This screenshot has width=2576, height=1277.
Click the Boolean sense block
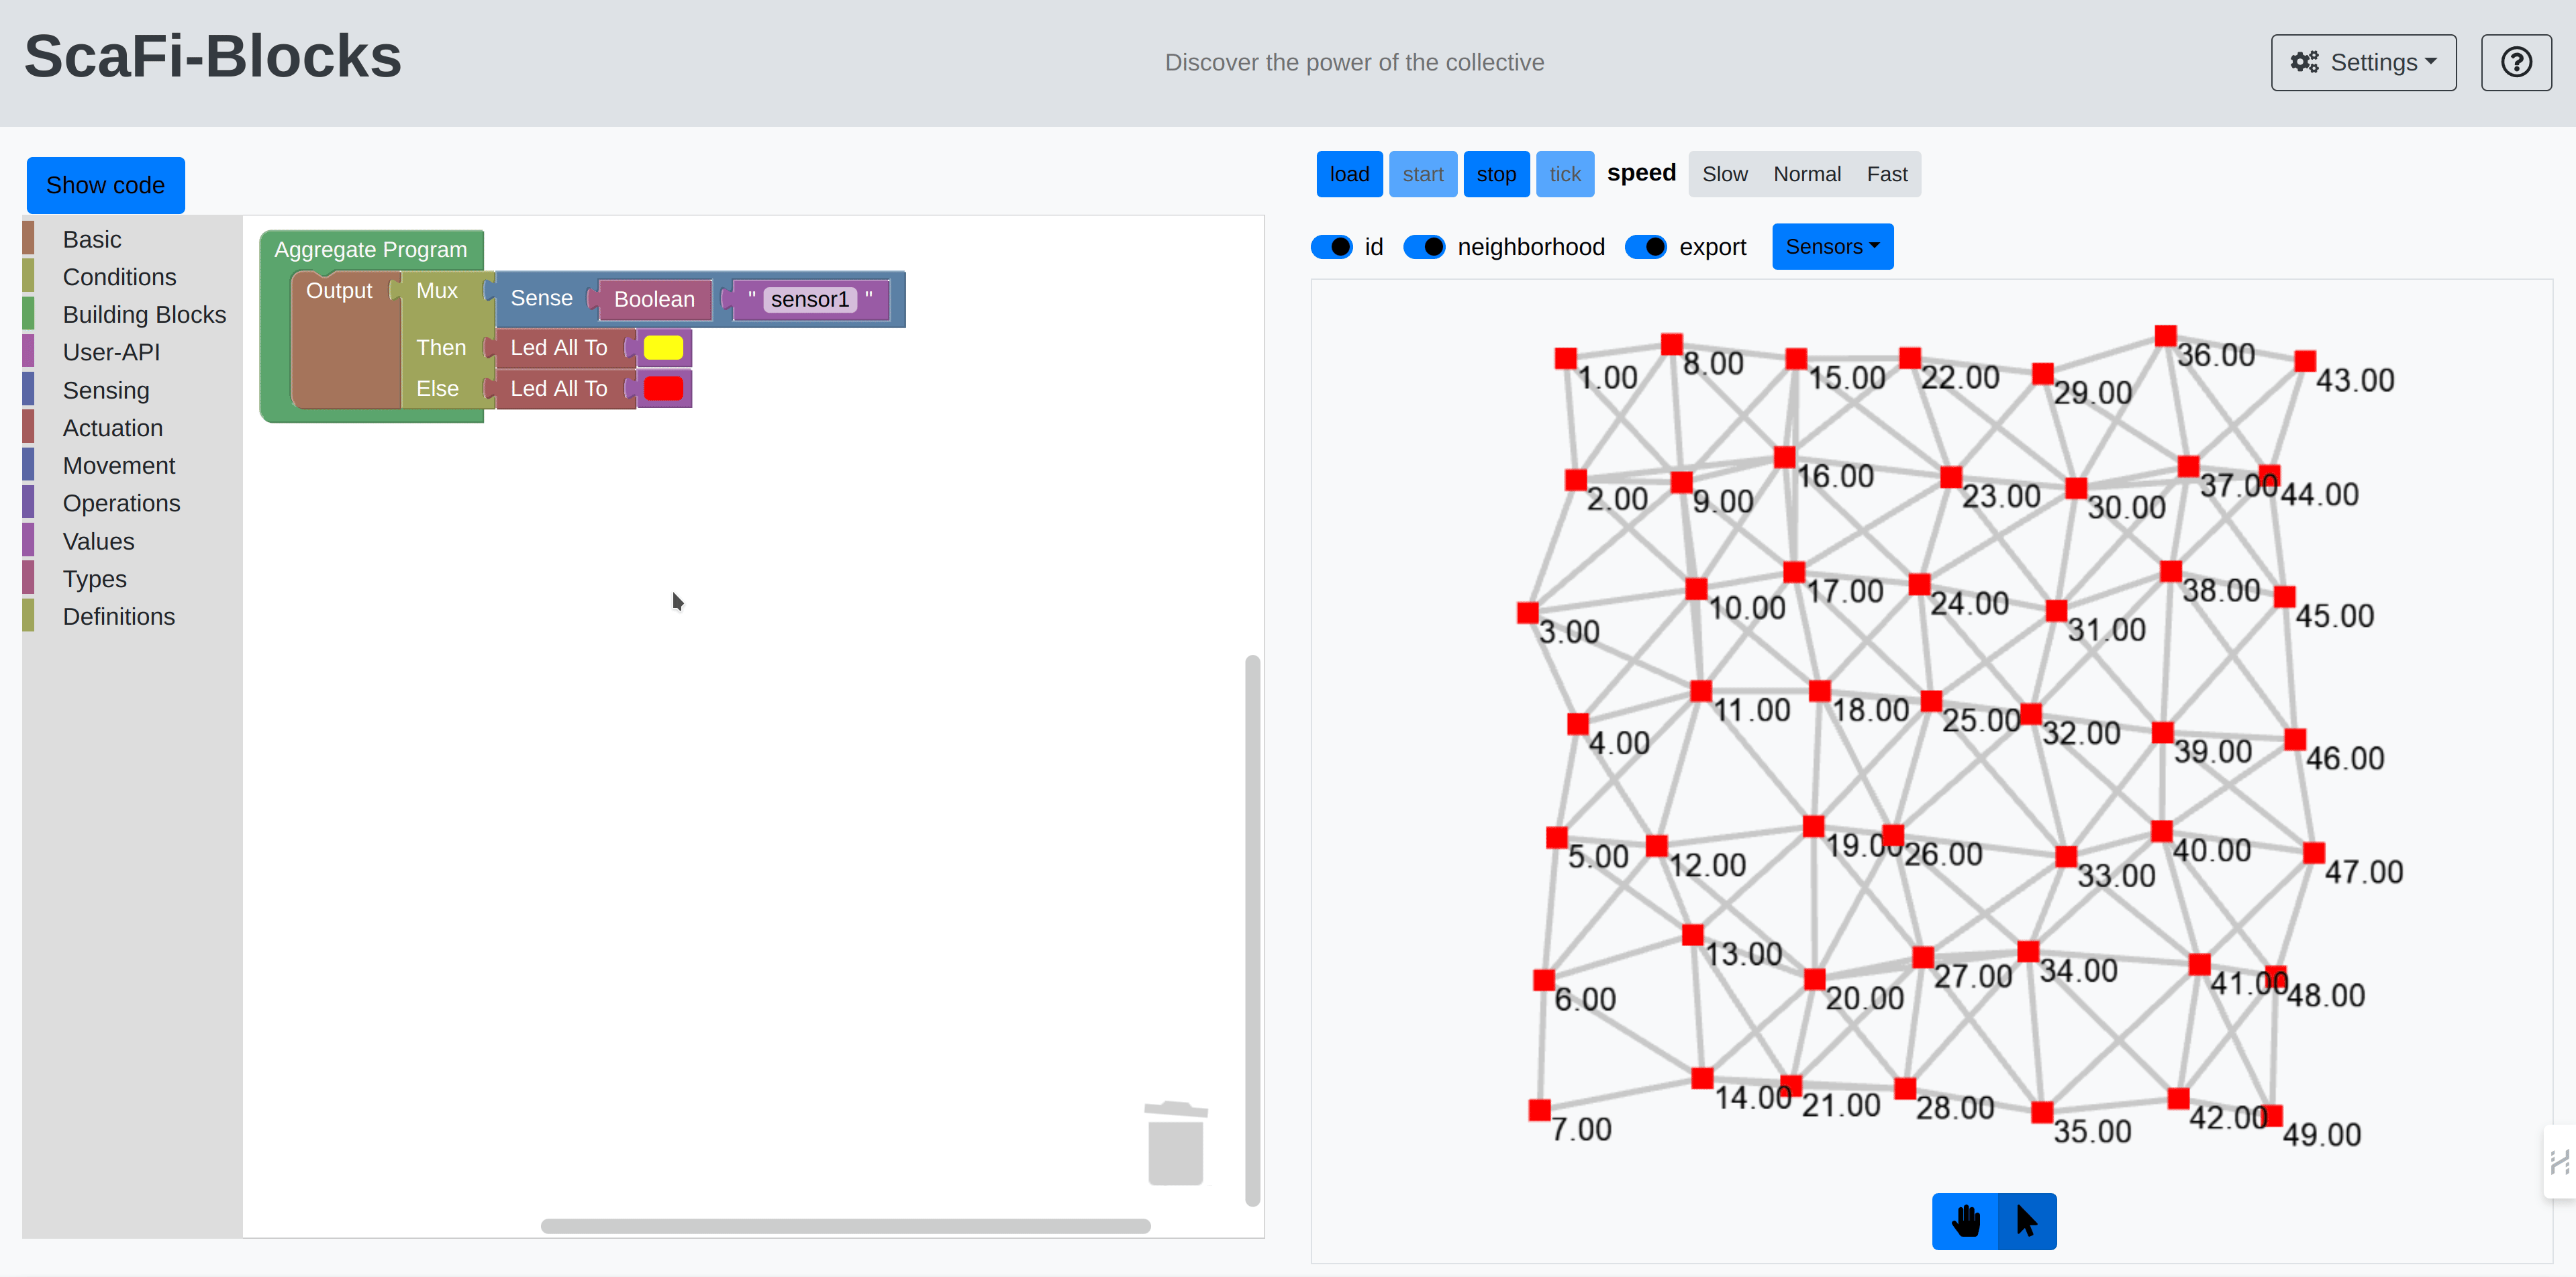(652, 297)
